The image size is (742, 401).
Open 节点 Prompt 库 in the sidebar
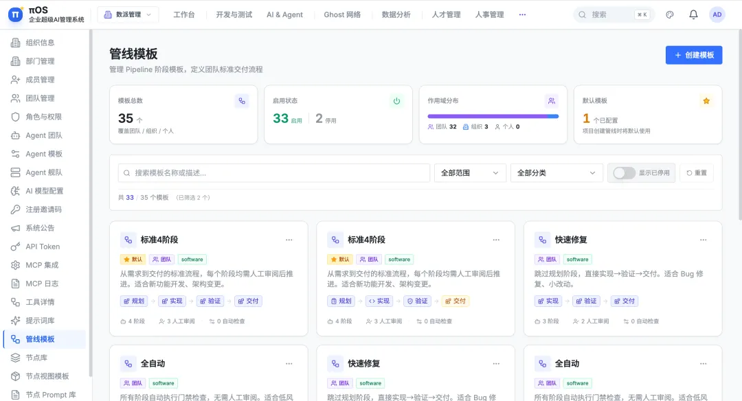(x=45, y=394)
